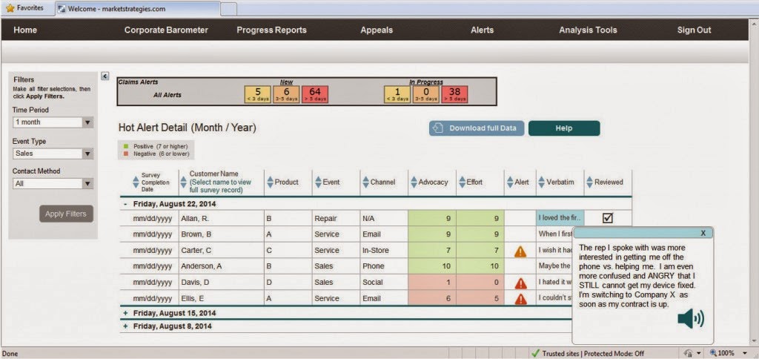Expand the Friday, August 15, 2014 group
Viewport: 759px width, 359px height.
click(125, 314)
